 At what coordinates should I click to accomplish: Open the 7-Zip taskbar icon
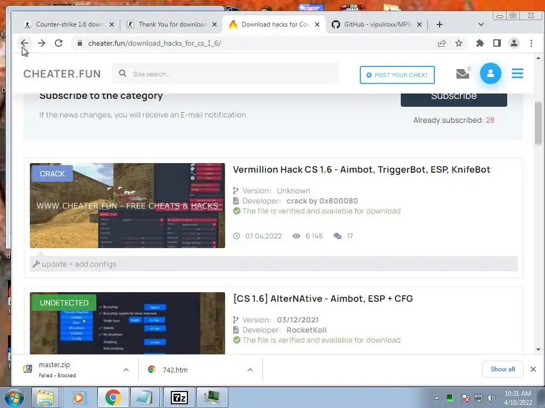click(179, 397)
